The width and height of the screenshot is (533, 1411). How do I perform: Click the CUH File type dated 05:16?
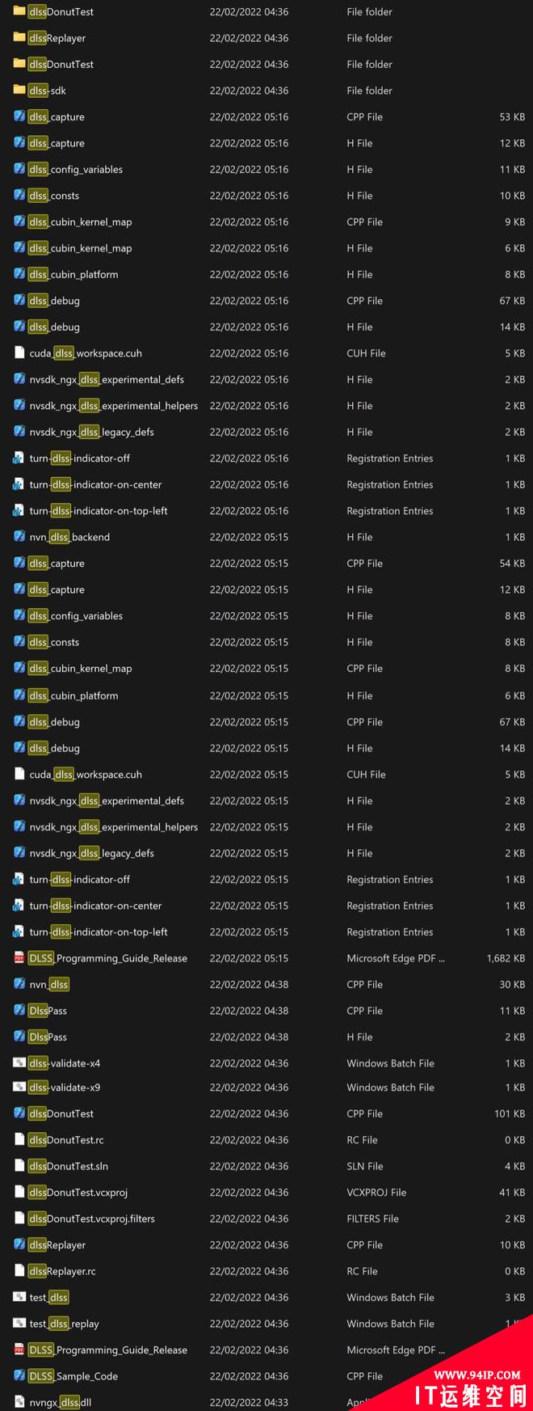point(366,353)
